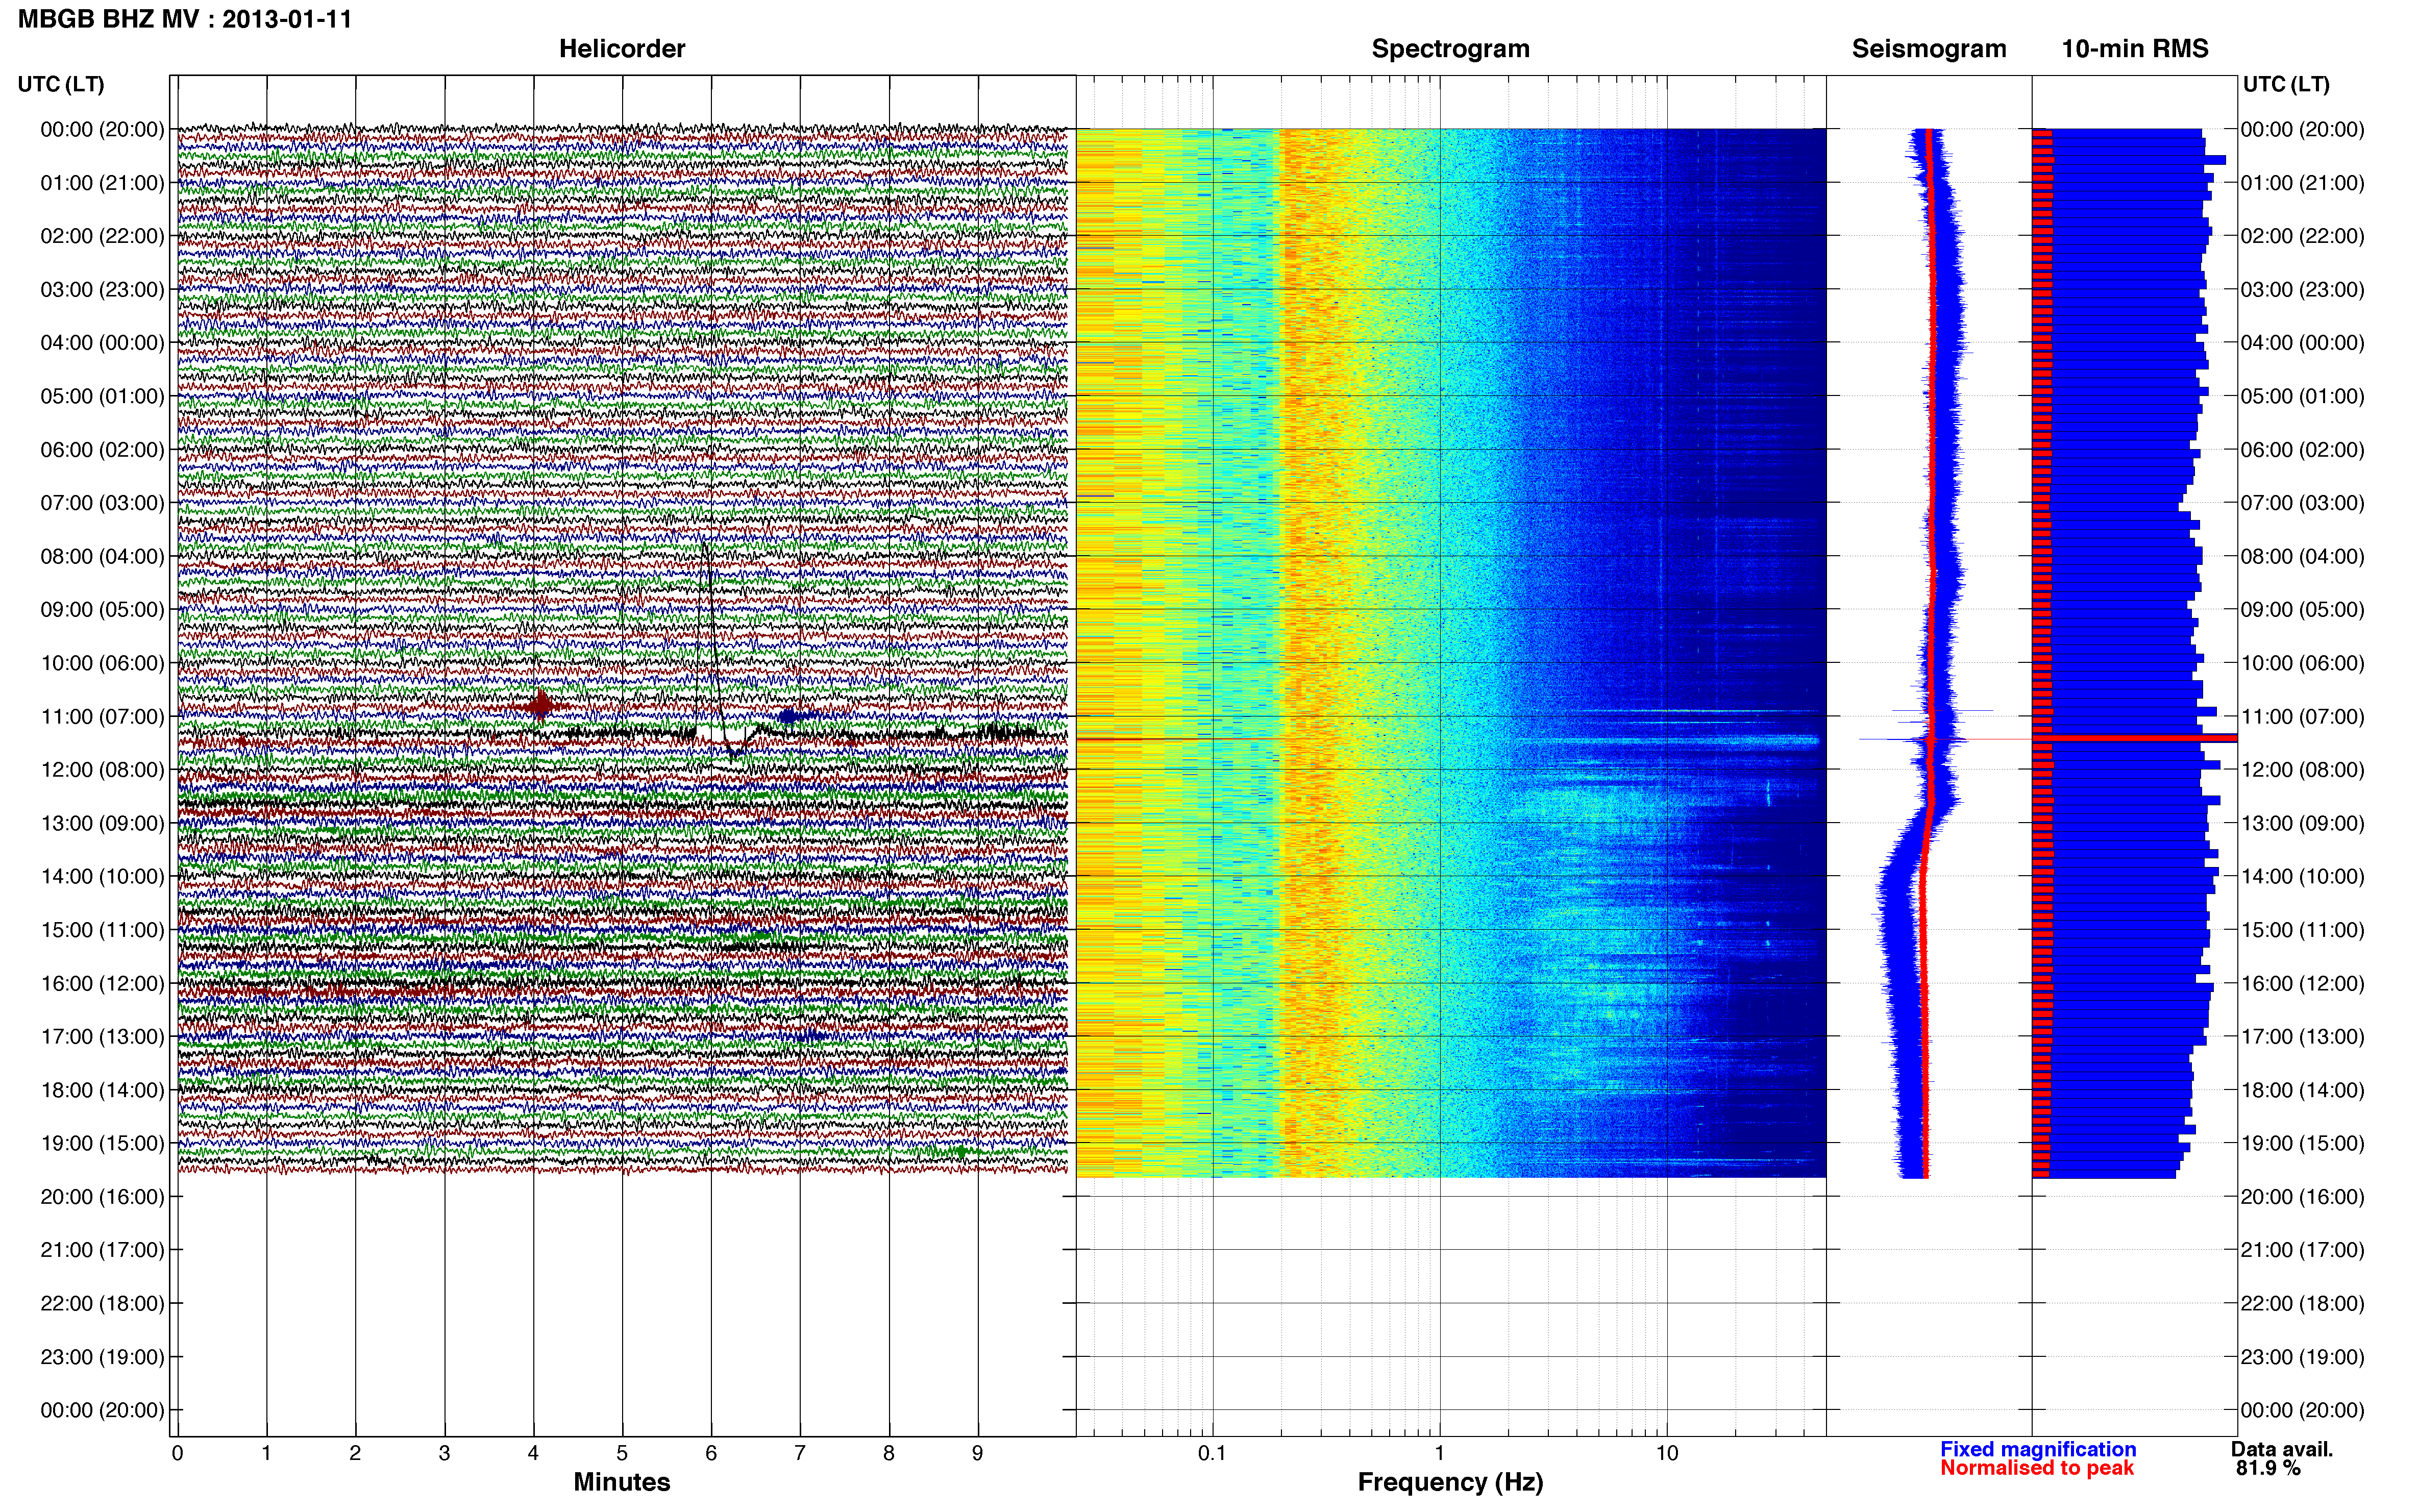Image resolution: width=2419 pixels, height=1512 pixels.
Task: Click left time label '08:00 (04:00)'
Action: [x=102, y=556]
